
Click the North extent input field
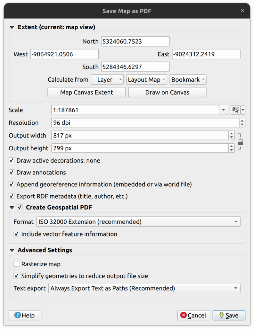135,41
